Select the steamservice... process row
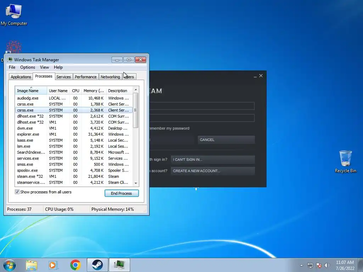This screenshot has height=272, width=363. (74, 182)
